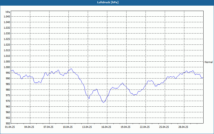Screen dimensions: 214x134
Task: Select the 16.04.25 date label
Action: (x=106, y=127)
